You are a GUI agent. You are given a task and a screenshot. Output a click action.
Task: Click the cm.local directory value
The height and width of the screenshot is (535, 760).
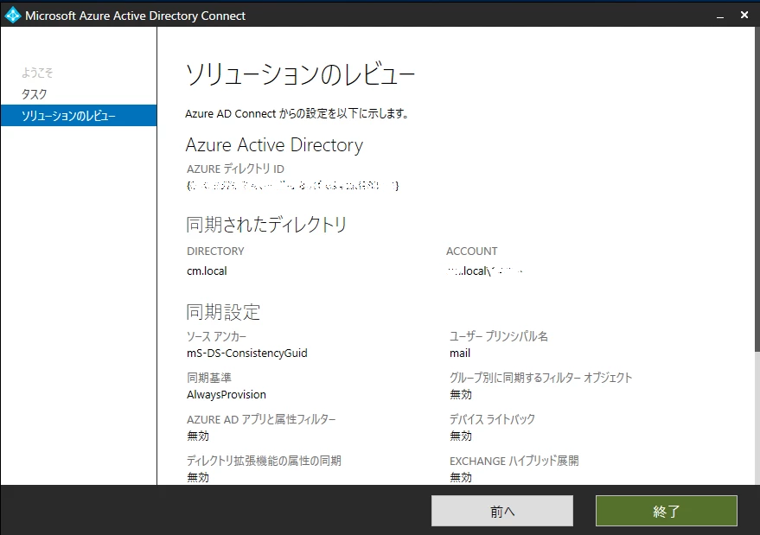coord(207,271)
